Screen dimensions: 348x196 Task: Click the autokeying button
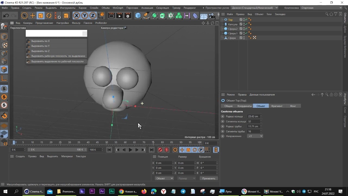(x=167, y=150)
